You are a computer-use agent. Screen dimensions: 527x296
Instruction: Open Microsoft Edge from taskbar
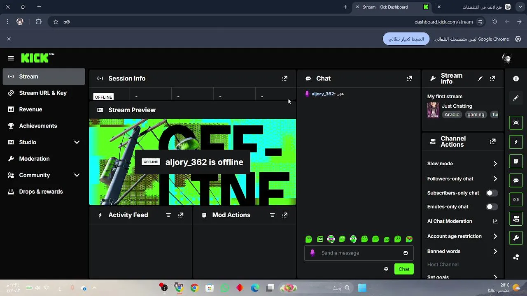255,288
